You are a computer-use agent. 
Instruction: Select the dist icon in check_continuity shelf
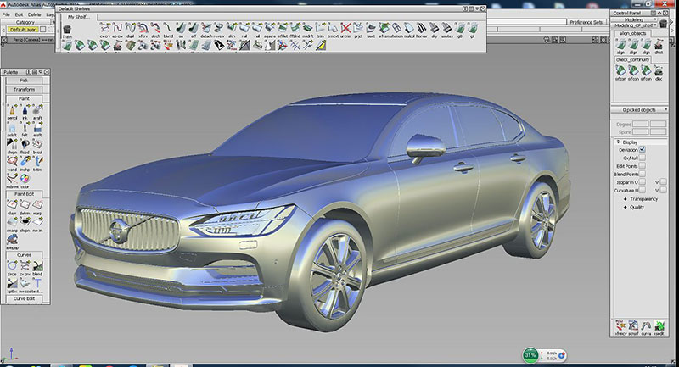(x=659, y=72)
